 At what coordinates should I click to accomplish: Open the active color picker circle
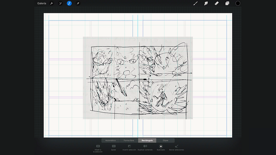tap(238, 3)
